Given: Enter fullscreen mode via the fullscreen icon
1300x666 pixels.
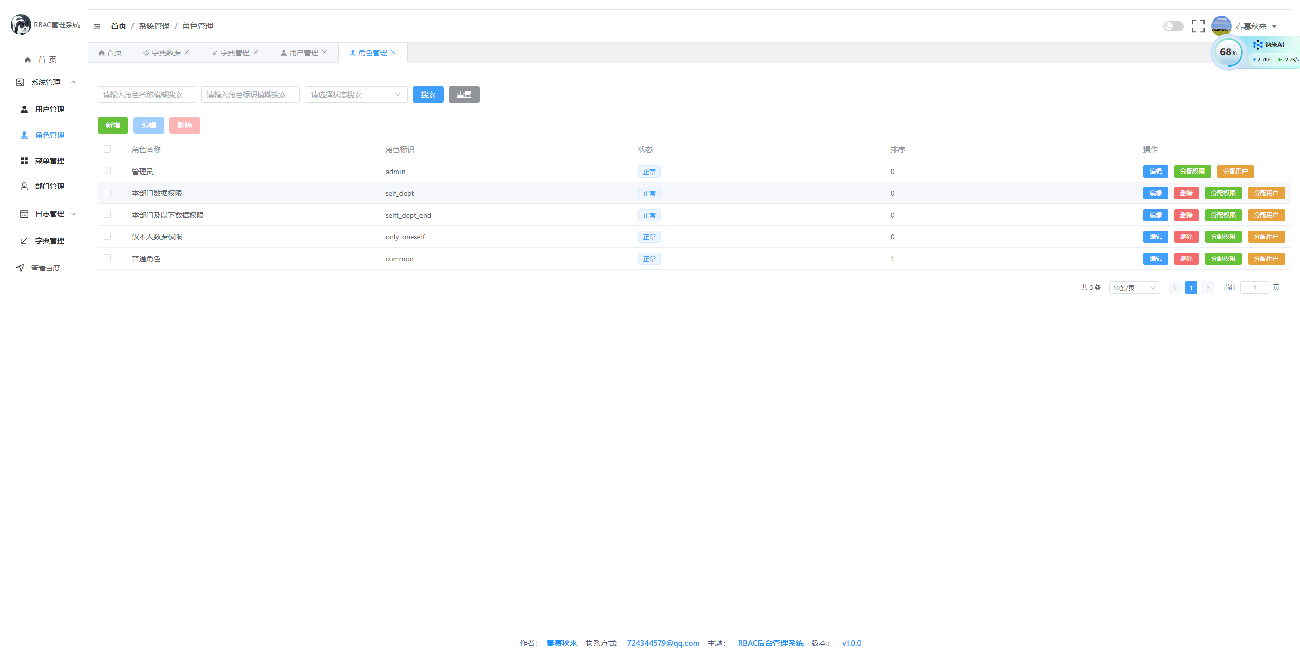Looking at the screenshot, I should pos(1198,26).
